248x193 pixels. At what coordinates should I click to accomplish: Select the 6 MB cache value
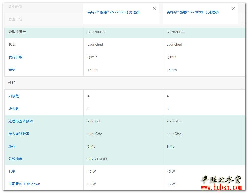[91, 146]
